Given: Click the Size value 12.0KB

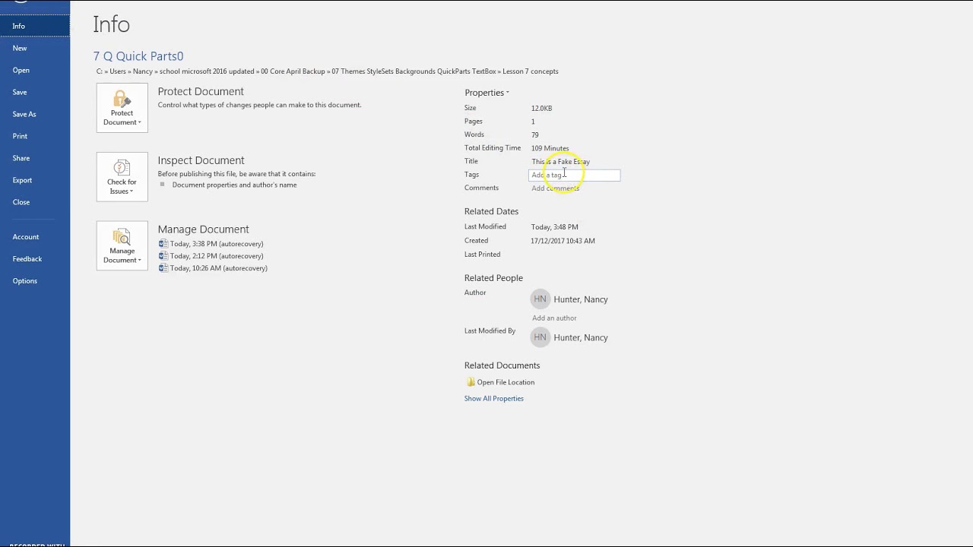Looking at the screenshot, I should 541,109.
